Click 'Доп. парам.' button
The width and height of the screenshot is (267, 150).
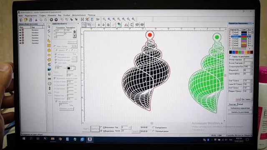pyautogui.click(x=246, y=99)
